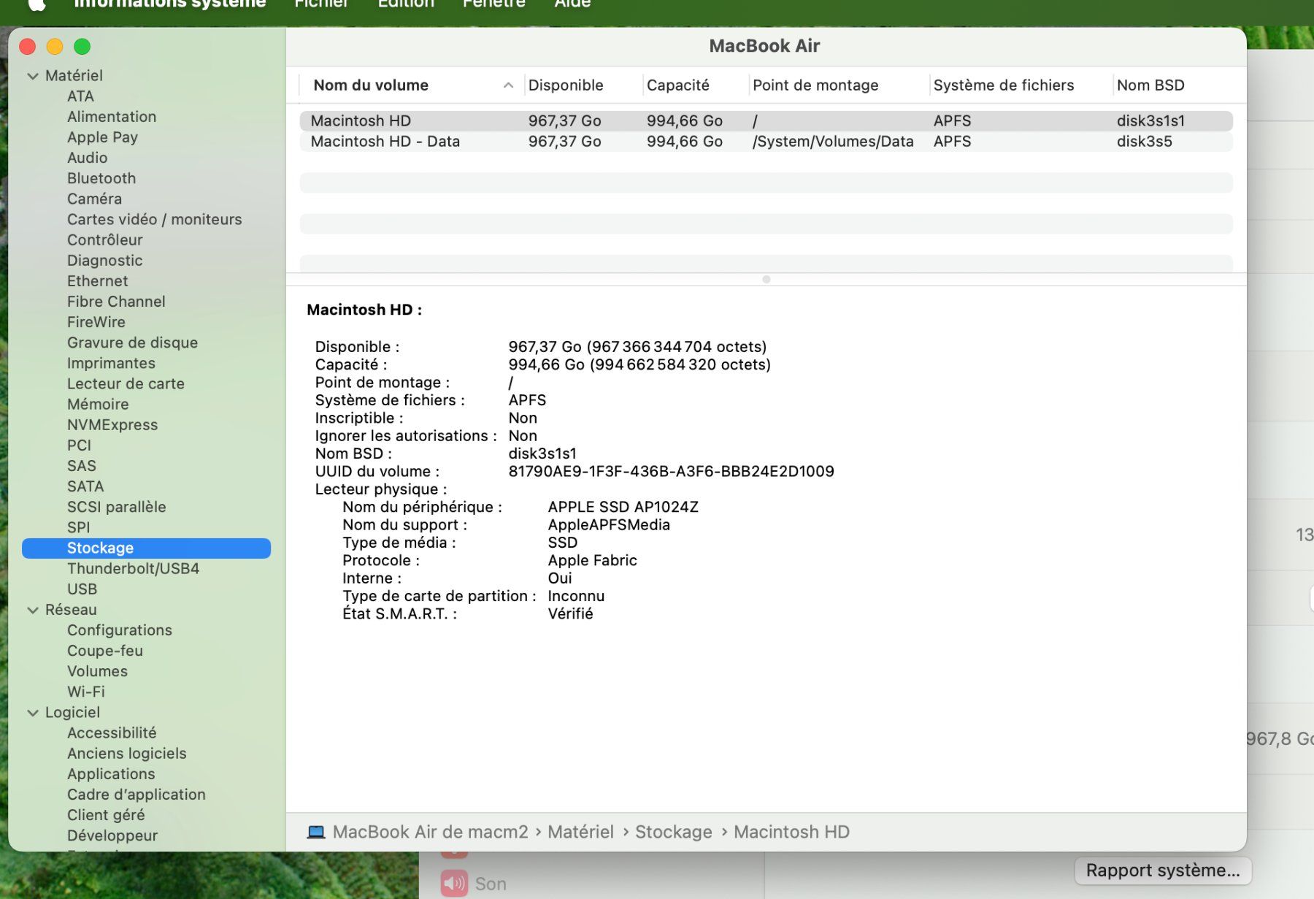The width and height of the screenshot is (1314, 899).
Task: Select Caméra in the sidebar
Action: [x=94, y=199]
